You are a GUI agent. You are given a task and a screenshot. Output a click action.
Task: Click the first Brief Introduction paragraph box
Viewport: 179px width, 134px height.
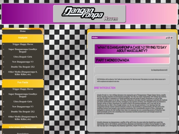[132, 104]
